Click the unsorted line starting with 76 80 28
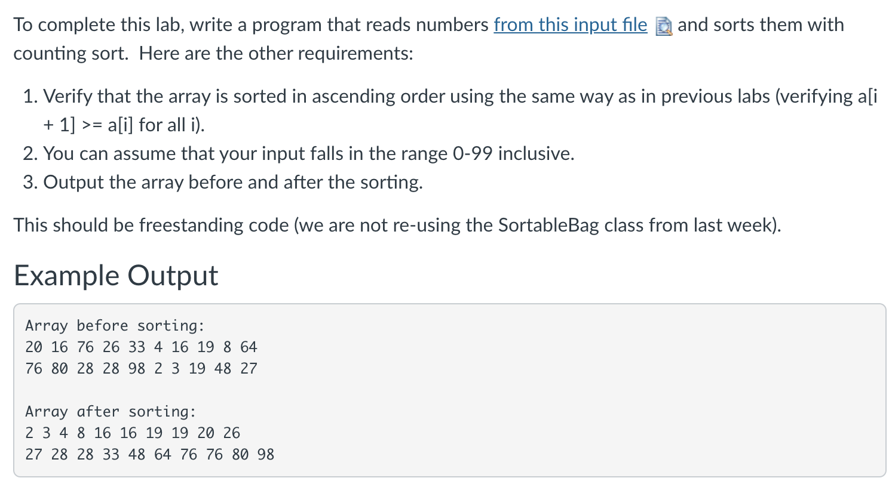 coord(141,369)
